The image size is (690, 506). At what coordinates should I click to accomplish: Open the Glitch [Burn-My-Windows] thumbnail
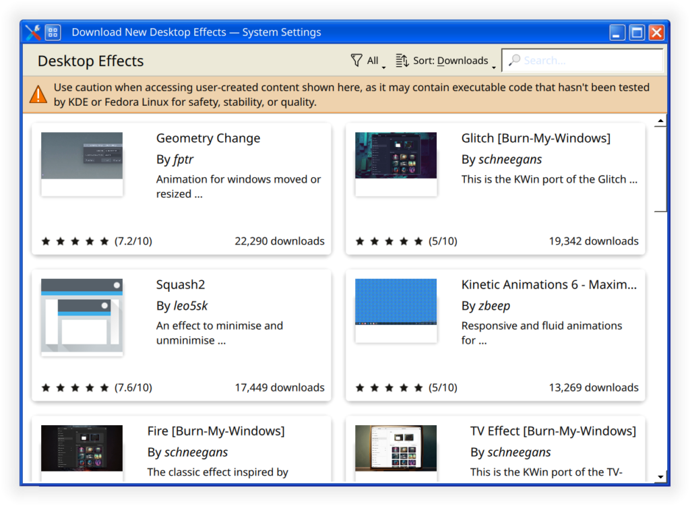click(x=396, y=164)
